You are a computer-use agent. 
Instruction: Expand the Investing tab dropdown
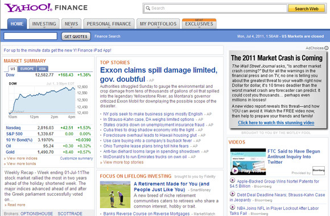click(44, 27)
